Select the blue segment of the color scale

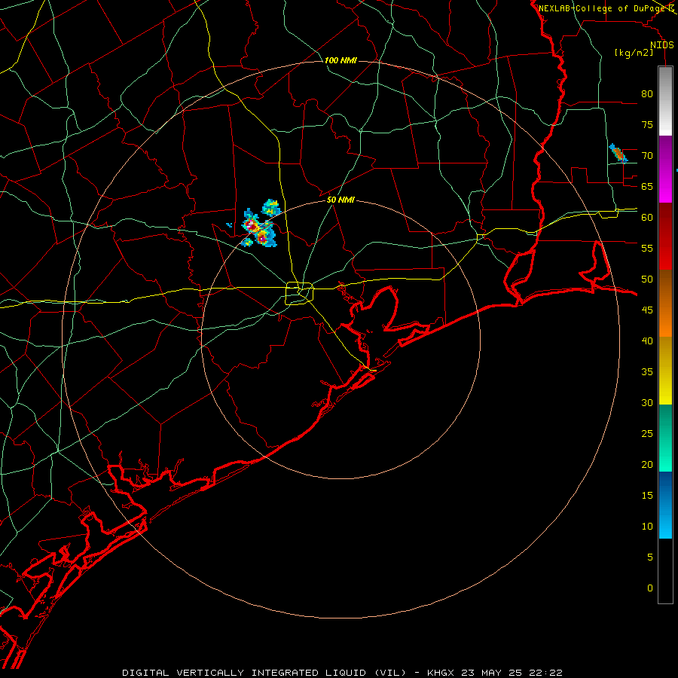[x=665, y=505]
